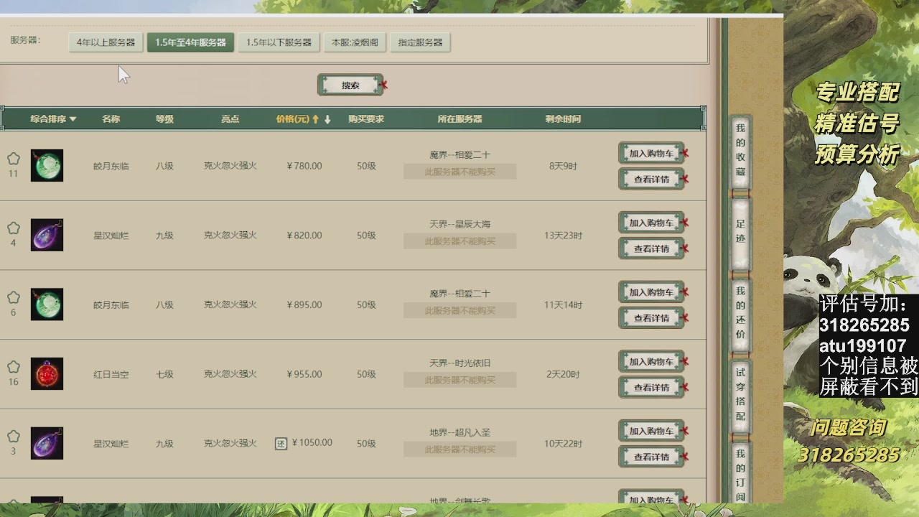The height and width of the screenshot is (517, 919).
Task: Sort price descending with the down arrow
Action: coord(327,119)
